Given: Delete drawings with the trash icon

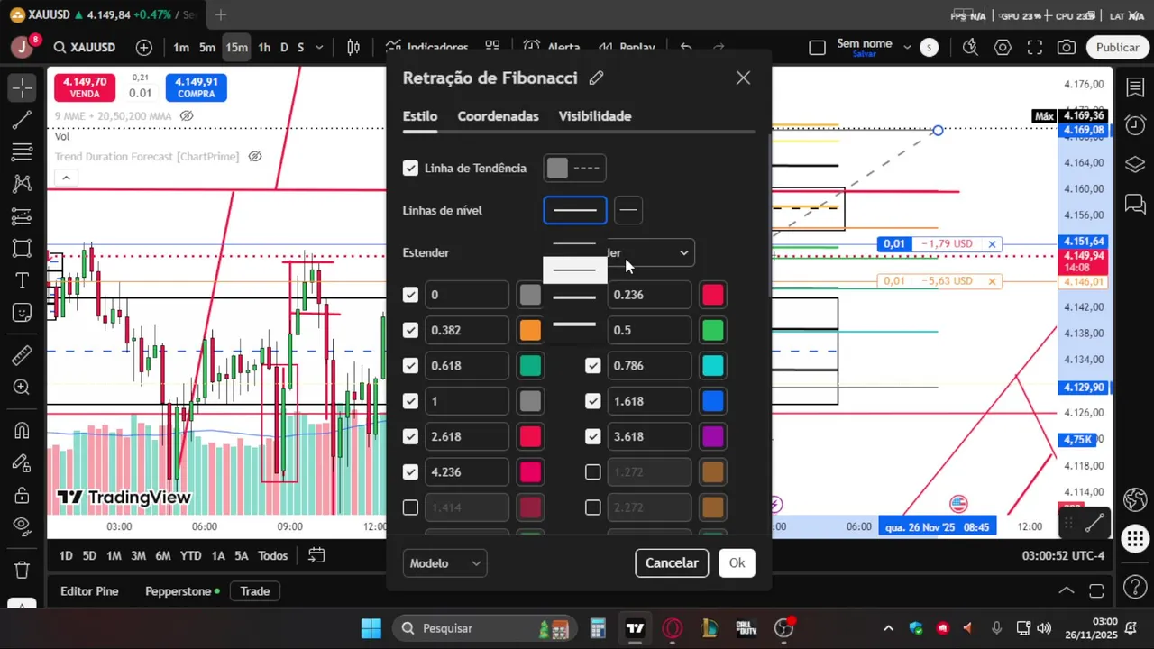Looking at the screenshot, I should 23,570.
